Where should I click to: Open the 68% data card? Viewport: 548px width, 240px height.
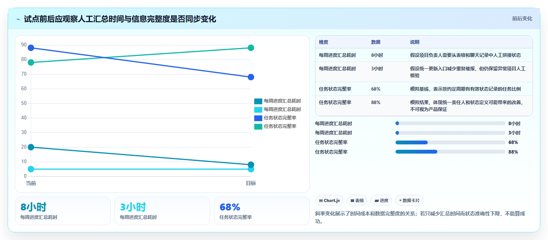coord(262,211)
